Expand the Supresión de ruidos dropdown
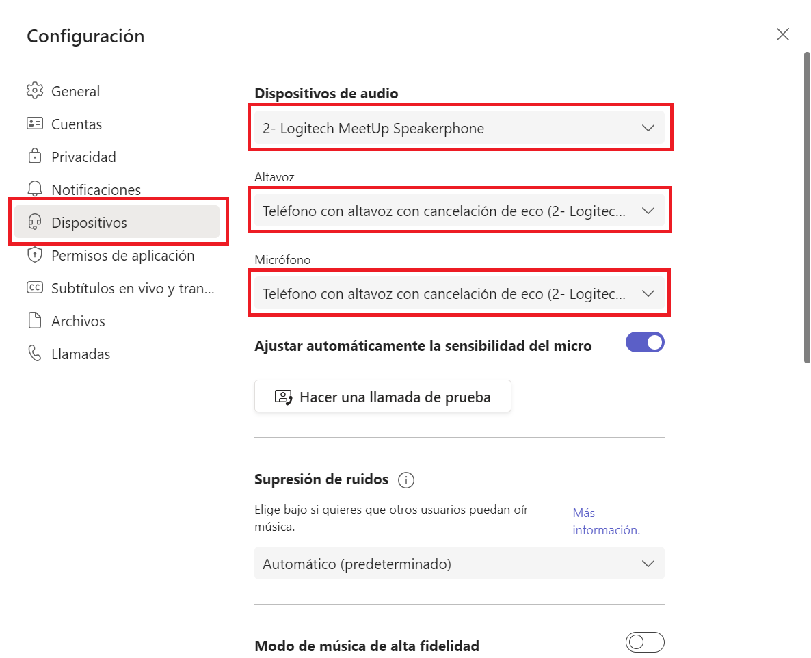The height and width of the screenshot is (658, 811). point(459,564)
